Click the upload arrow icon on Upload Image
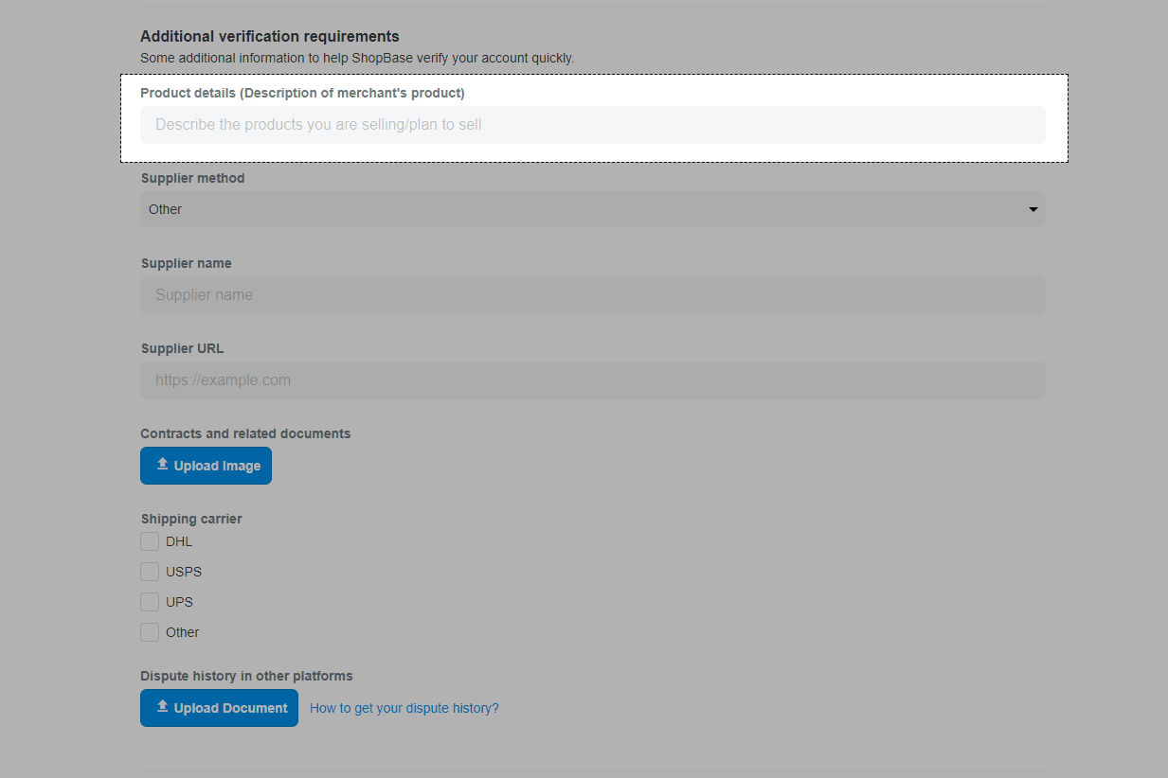The image size is (1168, 778). 162,465
